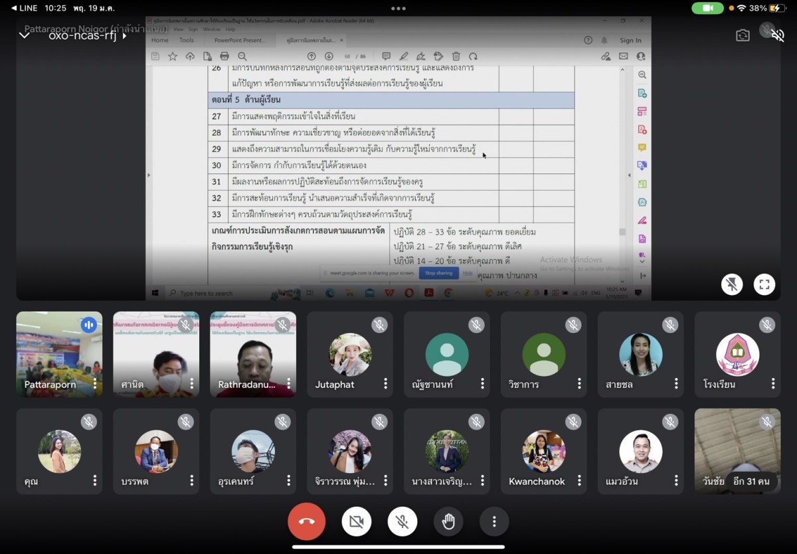Open Tools tab in shared Acrobat window
The width and height of the screenshot is (797, 554).
pos(187,41)
